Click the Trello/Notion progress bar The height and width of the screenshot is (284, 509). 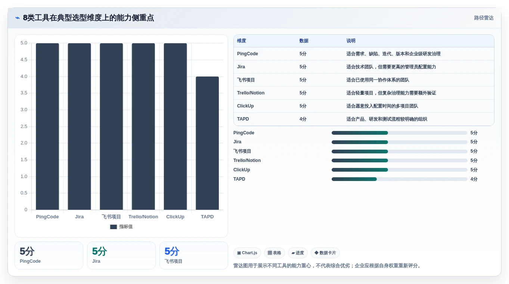click(400, 160)
